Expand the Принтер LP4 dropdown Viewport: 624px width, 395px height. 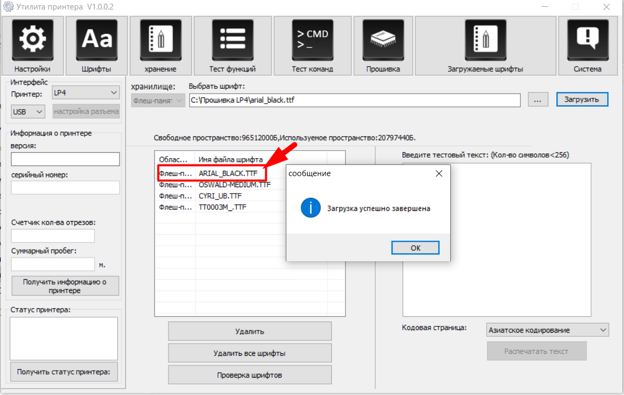point(86,93)
